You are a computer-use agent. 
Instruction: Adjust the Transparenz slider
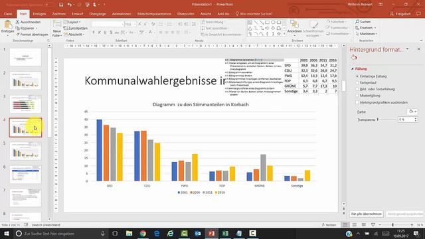(378, 119)
